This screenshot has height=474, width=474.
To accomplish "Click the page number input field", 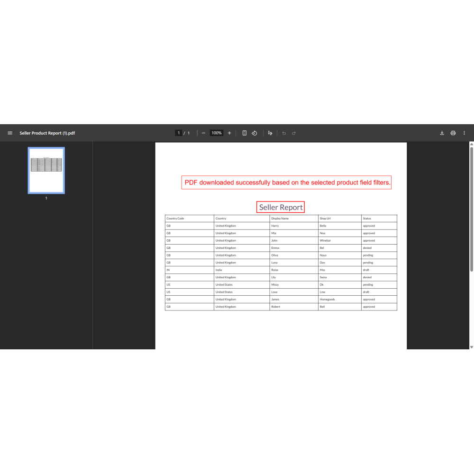I will tap(179, 133).
